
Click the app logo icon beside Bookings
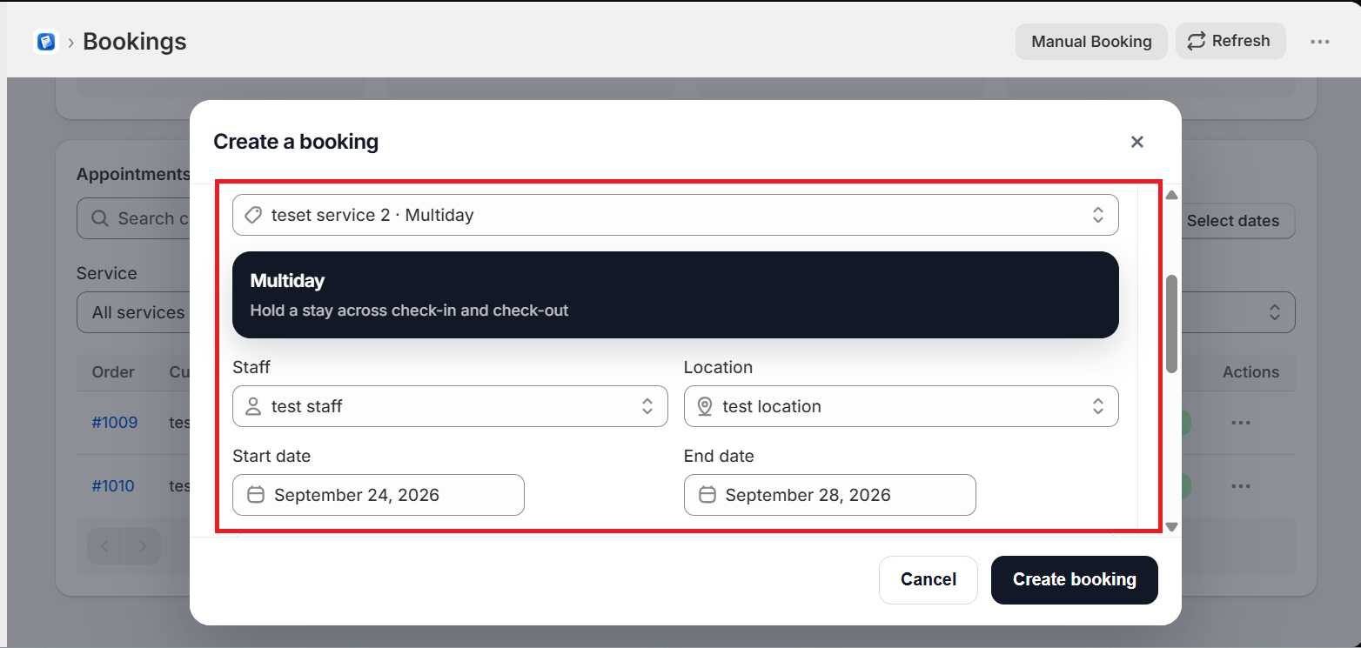point(46,41)
